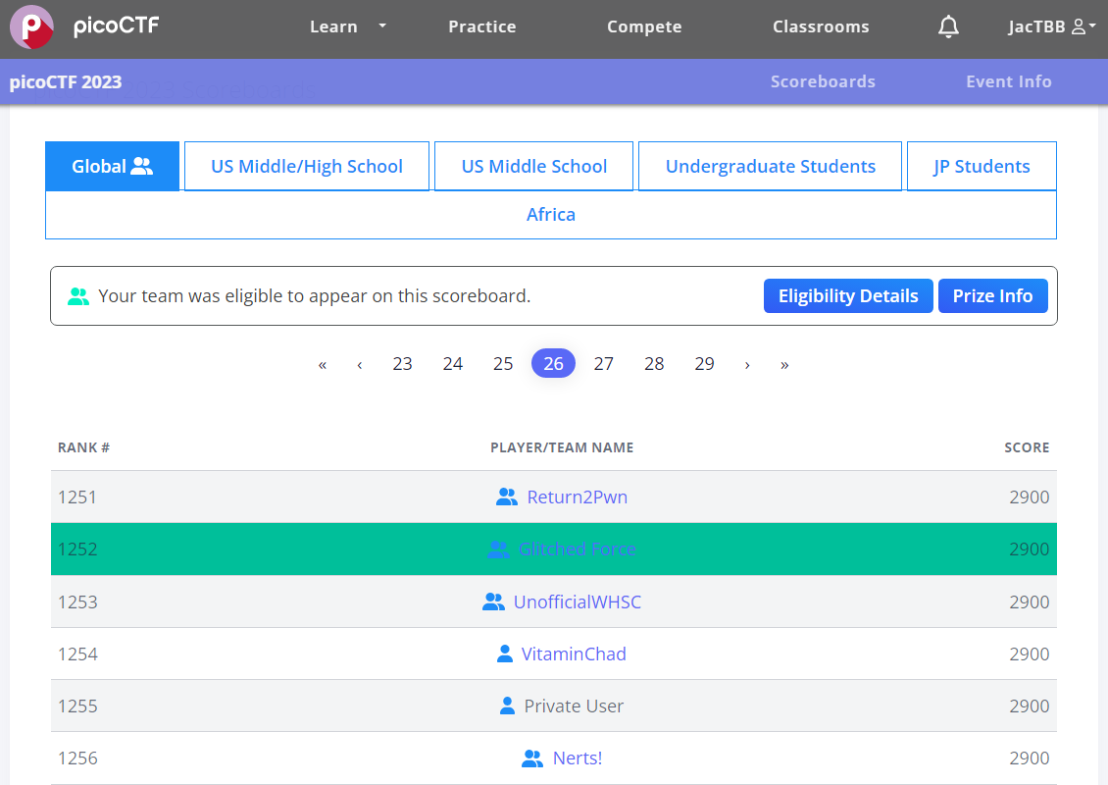Click rank number 1256
The width and height of the screenshot is (1108, 785).
click(x=77, y=759)
